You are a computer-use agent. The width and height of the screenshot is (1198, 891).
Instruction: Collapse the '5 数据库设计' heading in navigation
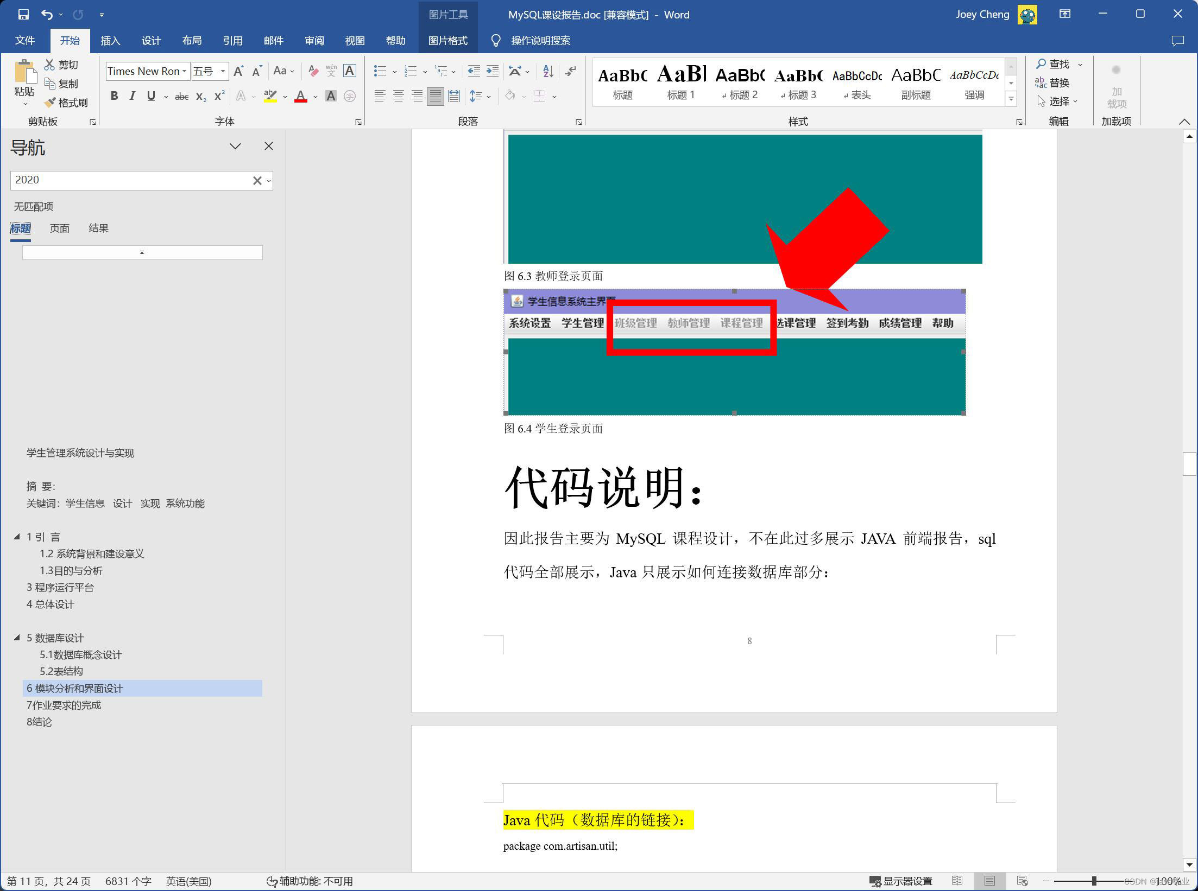click(x=16, y=638)
